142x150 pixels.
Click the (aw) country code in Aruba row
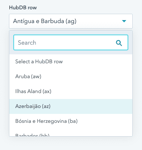coord(36,77)
